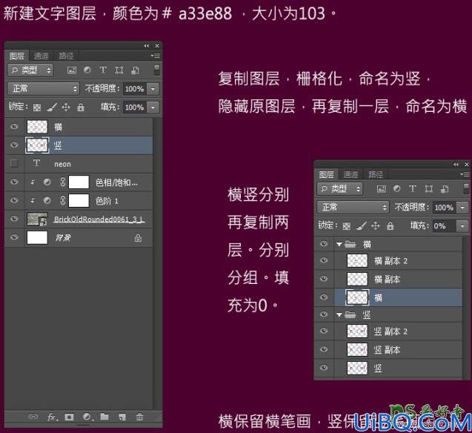The width and height of the screenshot is (472, 433).
Task: Switch to 通道 tab in right panel
Action: click(x=351, y=174)
